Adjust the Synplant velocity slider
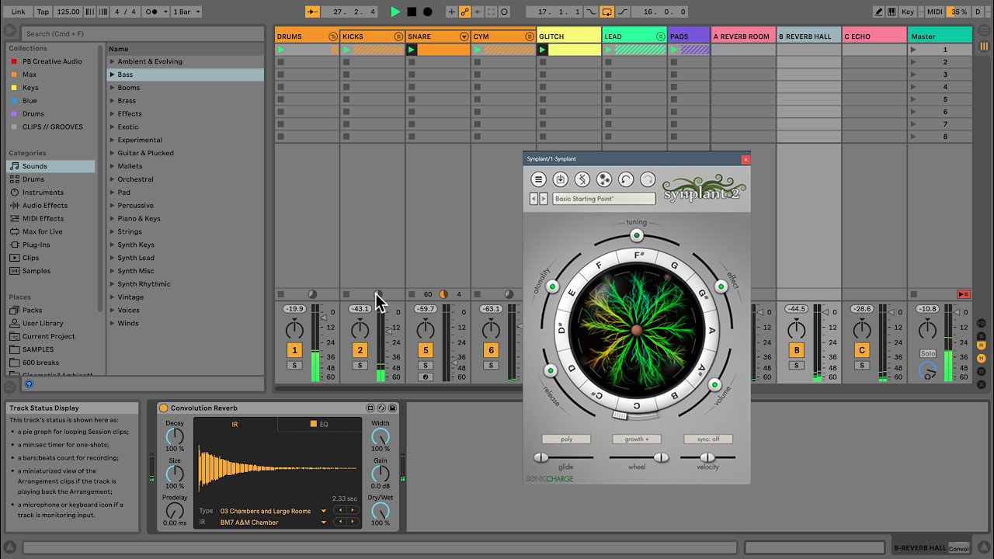994x559 pixels. [708, 457]
